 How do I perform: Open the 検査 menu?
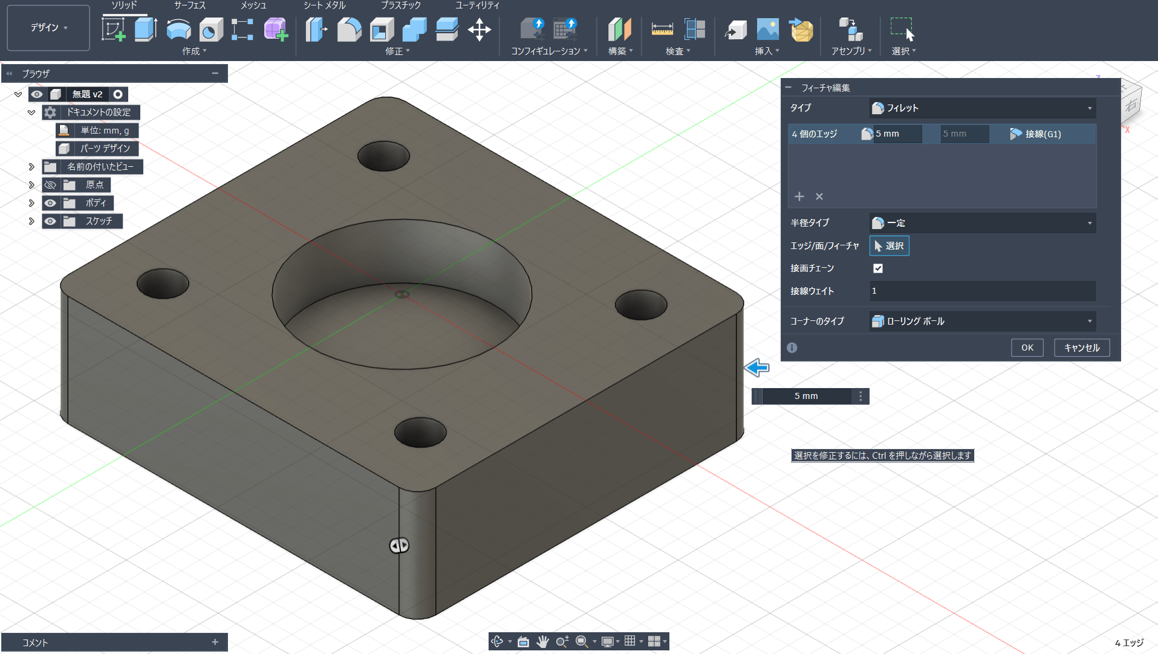click(x=678, y=51)
